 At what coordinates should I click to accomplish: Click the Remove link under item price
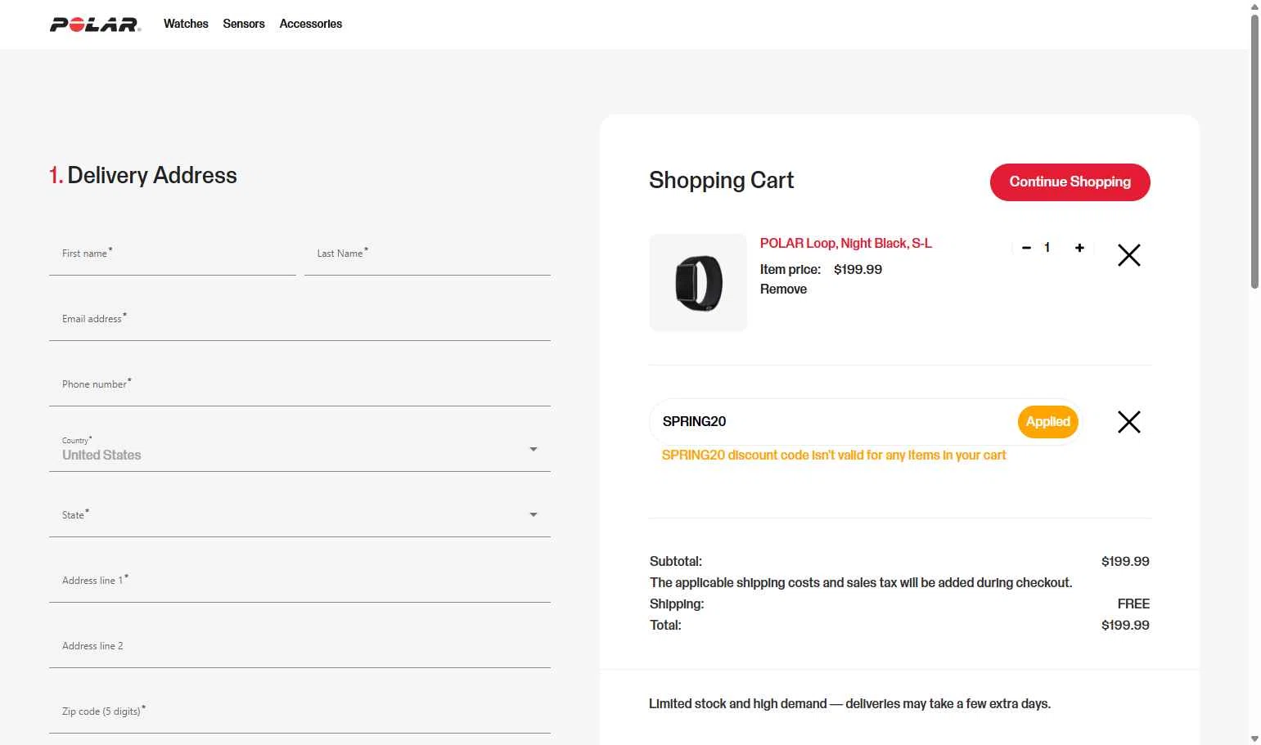point(783,289)
